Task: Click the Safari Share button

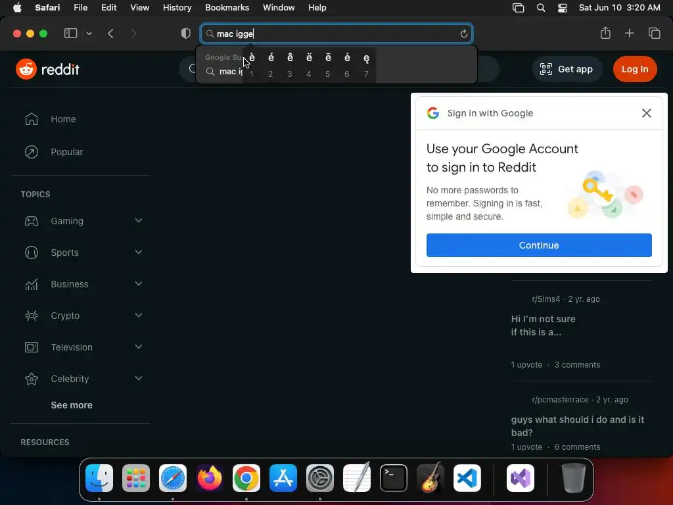Action: [605, 33]
